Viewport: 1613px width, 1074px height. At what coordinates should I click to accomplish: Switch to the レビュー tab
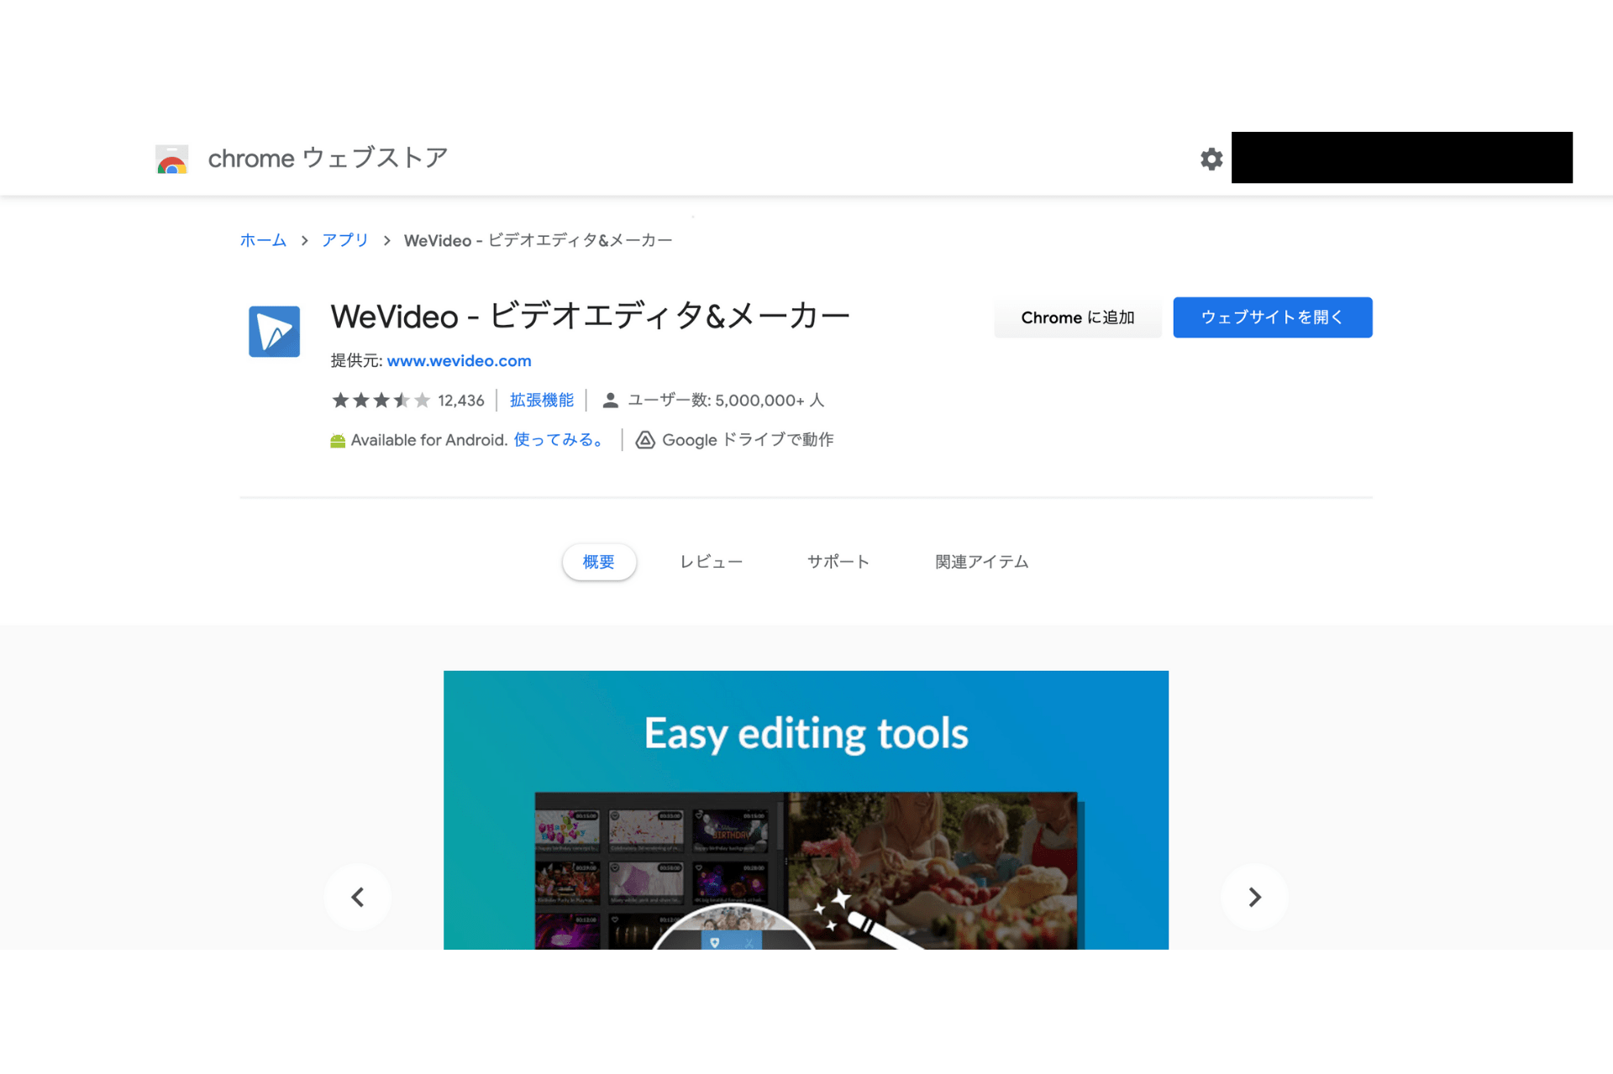711,562
